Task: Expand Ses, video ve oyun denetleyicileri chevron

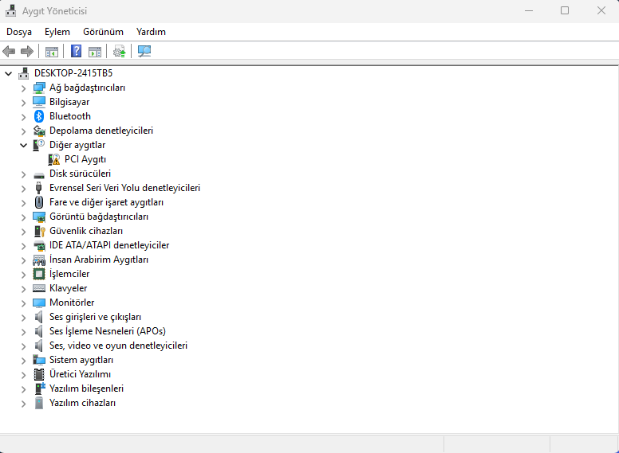Action: (x=24, y=346)
